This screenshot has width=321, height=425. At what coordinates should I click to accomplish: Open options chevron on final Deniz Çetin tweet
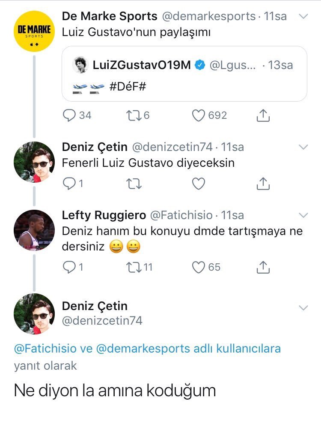tap(303, 308)
